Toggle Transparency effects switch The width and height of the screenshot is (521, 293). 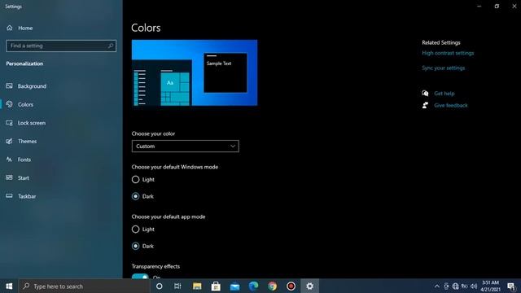pos(140,277)
